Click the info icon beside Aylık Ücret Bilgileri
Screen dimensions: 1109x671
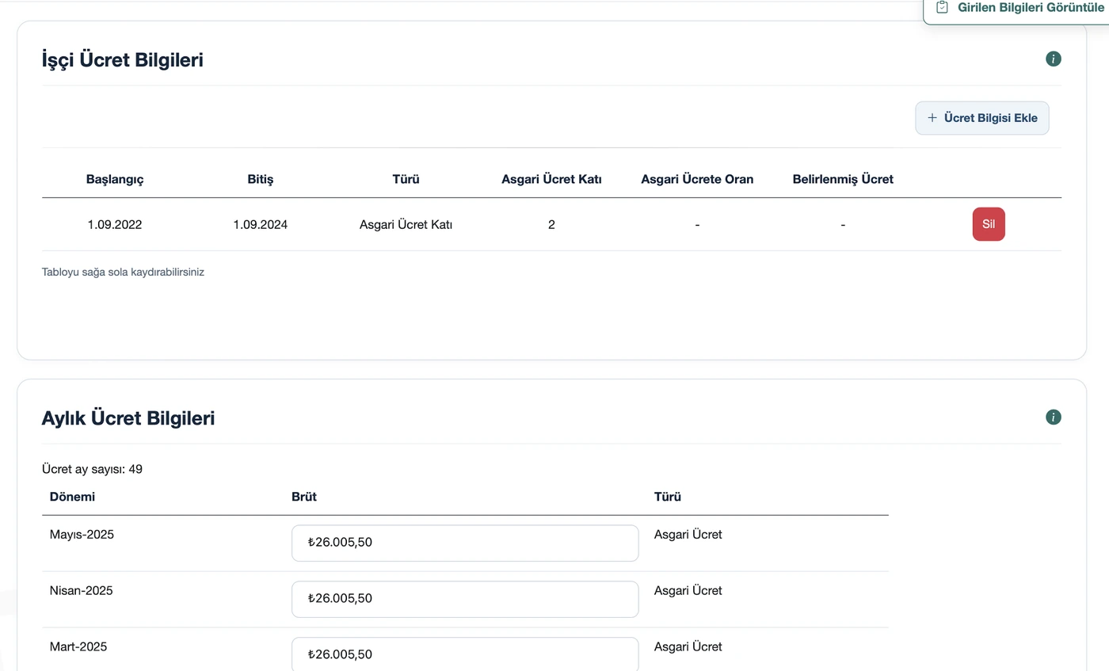[1053, 417]
